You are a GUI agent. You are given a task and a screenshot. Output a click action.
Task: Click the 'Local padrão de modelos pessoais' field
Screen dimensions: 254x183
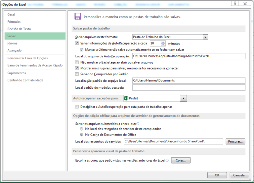point(189,88)
